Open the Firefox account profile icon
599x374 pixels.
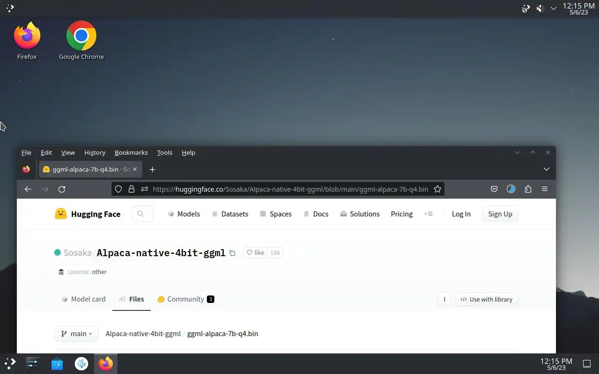(x=511, y=189)
